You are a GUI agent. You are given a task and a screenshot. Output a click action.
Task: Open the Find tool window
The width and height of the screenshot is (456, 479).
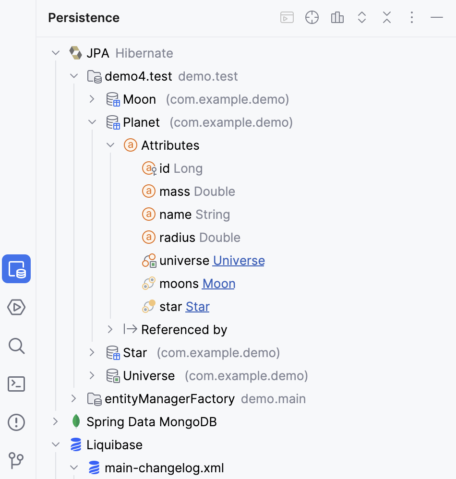coord(16,346)
